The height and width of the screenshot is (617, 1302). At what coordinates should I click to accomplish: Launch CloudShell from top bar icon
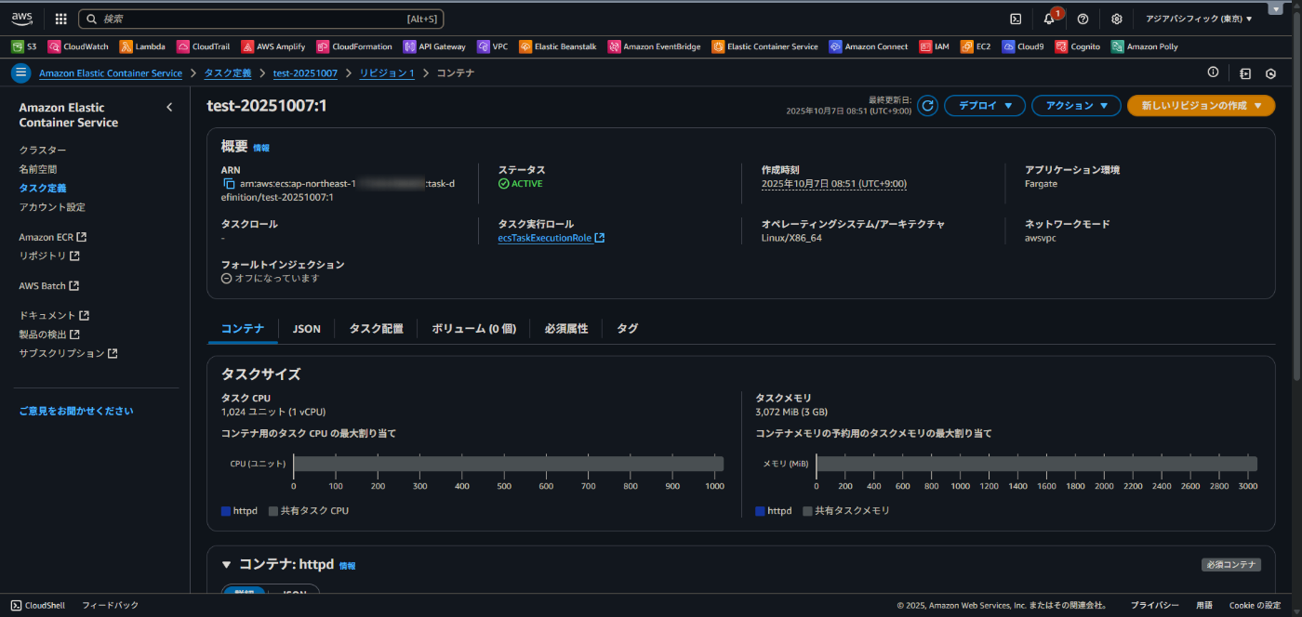point(1016,19)
